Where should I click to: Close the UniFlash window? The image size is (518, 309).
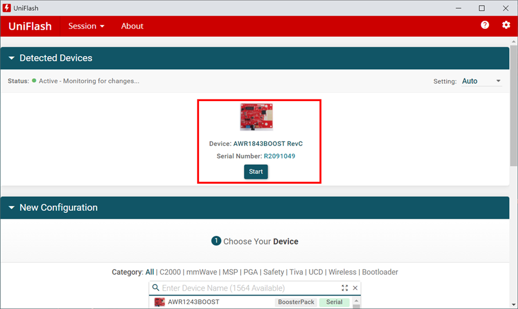[x=506, y=8]
